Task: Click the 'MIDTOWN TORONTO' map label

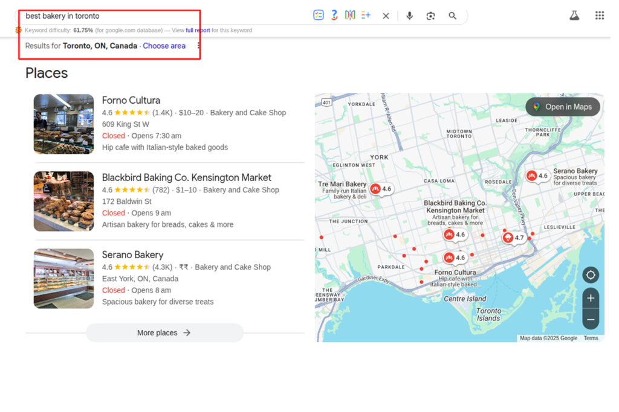Action: (x=459, y=133)
